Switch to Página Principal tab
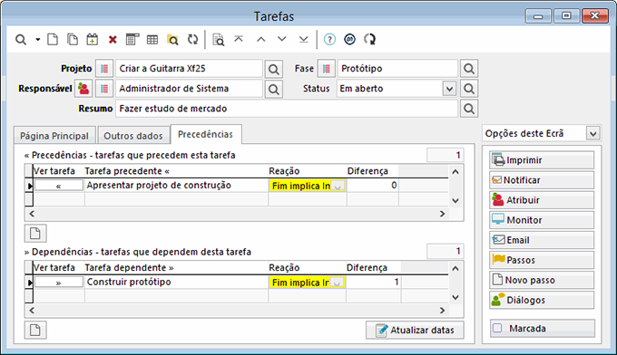The height and width of the screenshot is (355, 617). pyautogui.click(x=54, y=136)
